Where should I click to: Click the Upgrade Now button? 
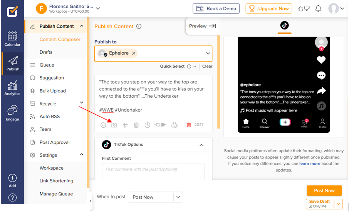pos(268,9)
